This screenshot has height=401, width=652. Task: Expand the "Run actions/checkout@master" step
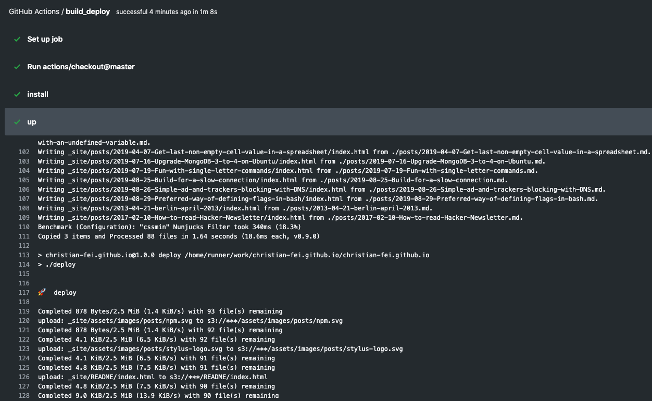[x=81, y=67]
